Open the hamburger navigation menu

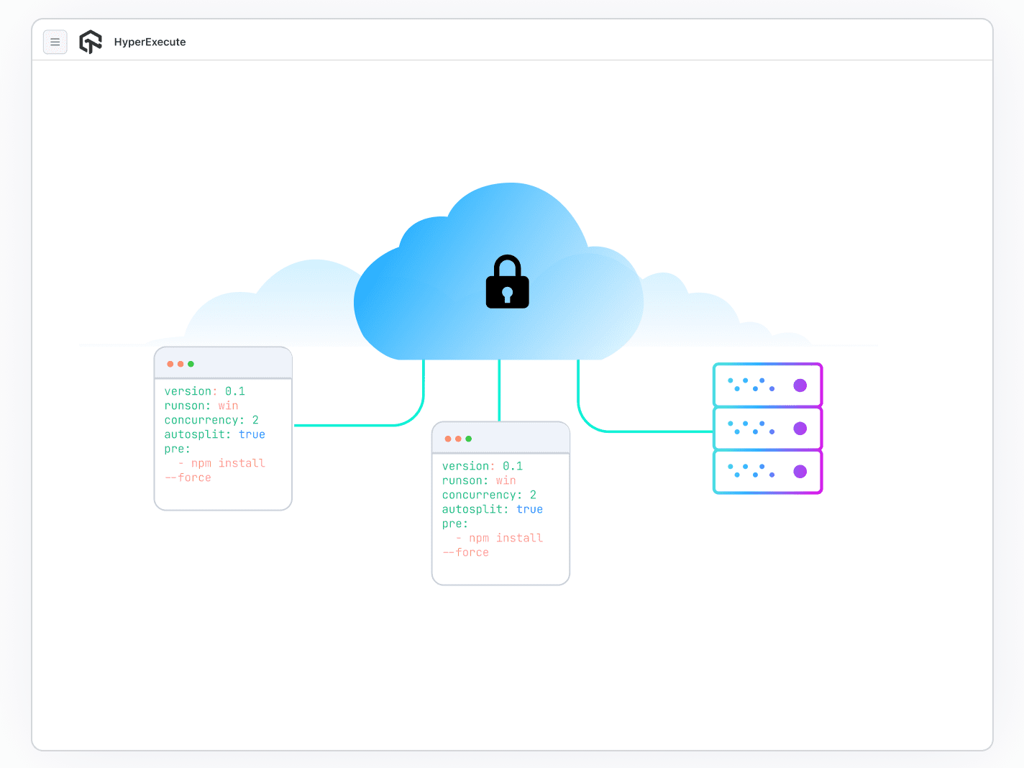(x=55, y=42)
